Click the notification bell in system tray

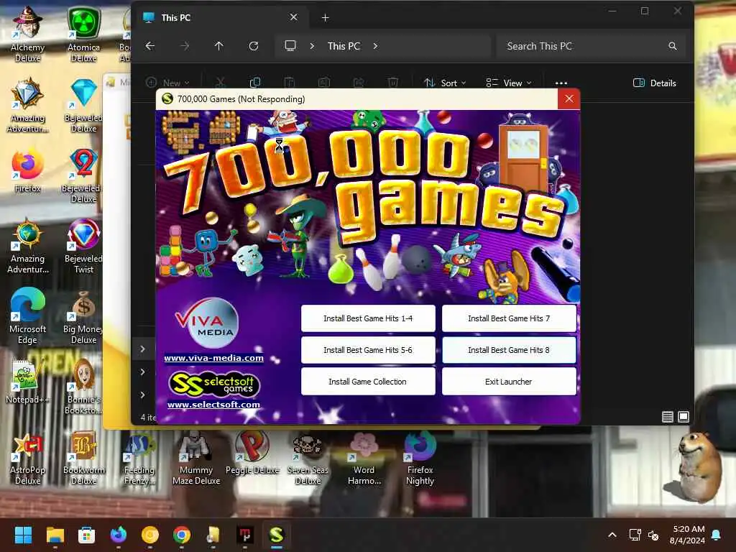[716, 535]
